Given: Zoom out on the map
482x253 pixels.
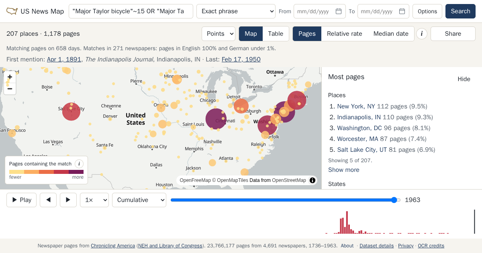Looking at the screenshot, I should click(10, 89).
